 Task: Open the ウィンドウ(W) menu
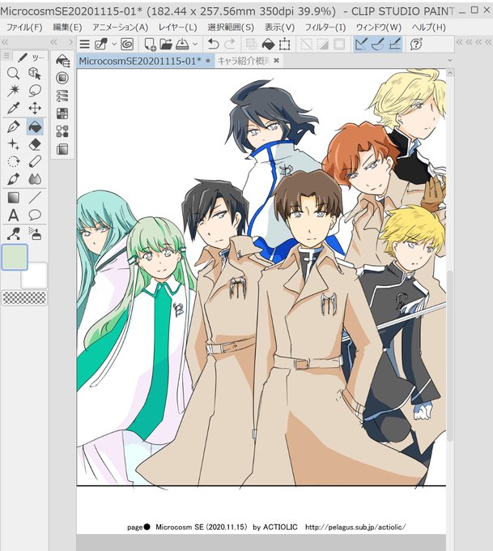[x=379, y=27]
